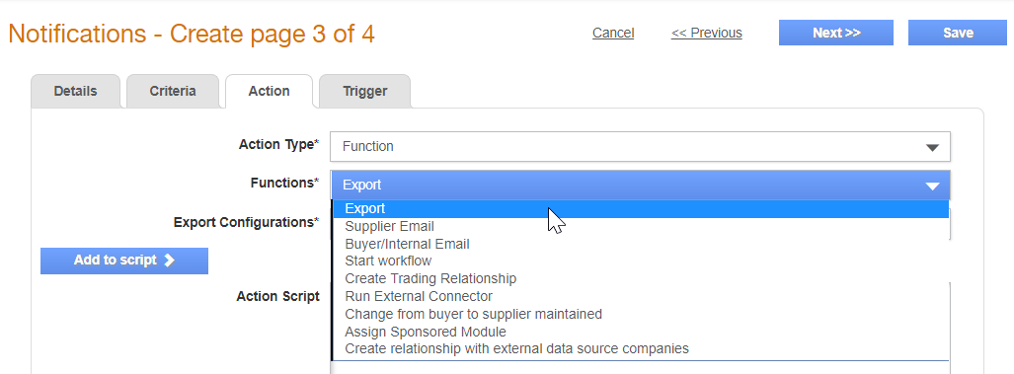Select Export from the functions list

point(640,208)
